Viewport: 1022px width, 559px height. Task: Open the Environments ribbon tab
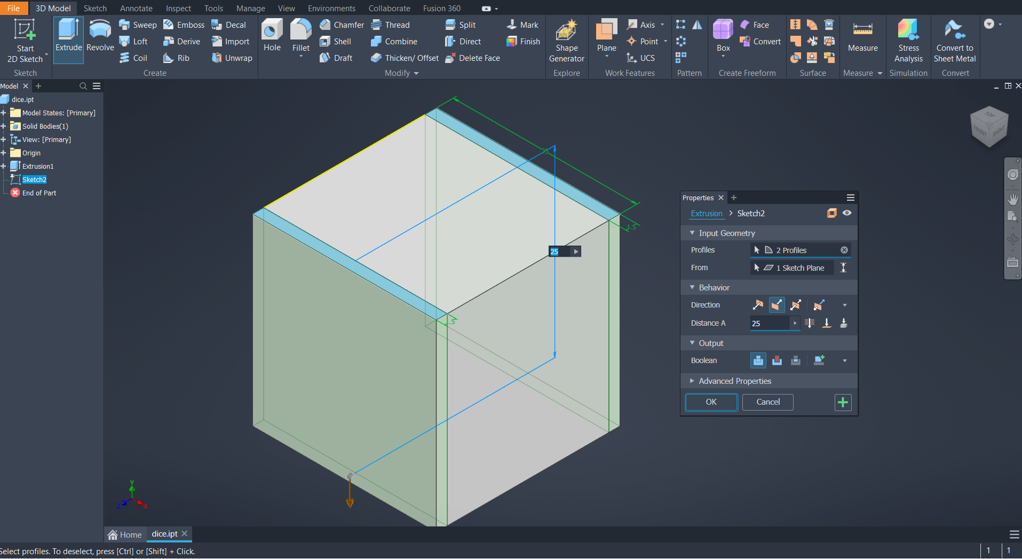pyautogui.click(x=331, y=8)
